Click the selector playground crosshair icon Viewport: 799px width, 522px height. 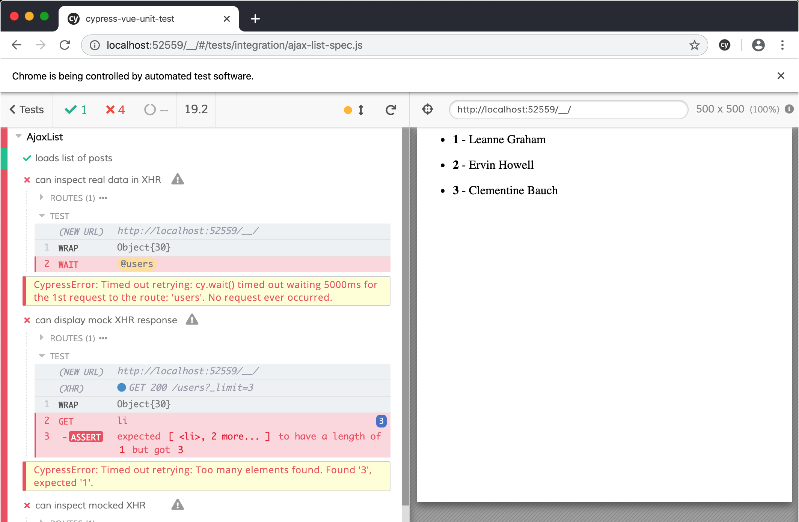coord(427,109)
